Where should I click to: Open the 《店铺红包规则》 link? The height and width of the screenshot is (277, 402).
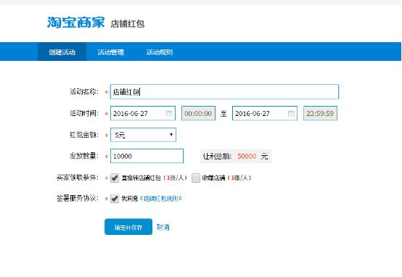click(x=160, y=199)
